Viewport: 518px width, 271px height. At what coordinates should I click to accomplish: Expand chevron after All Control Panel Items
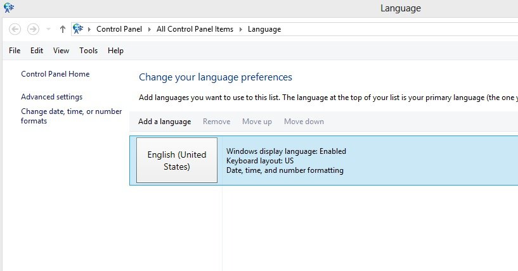point(240,29)
